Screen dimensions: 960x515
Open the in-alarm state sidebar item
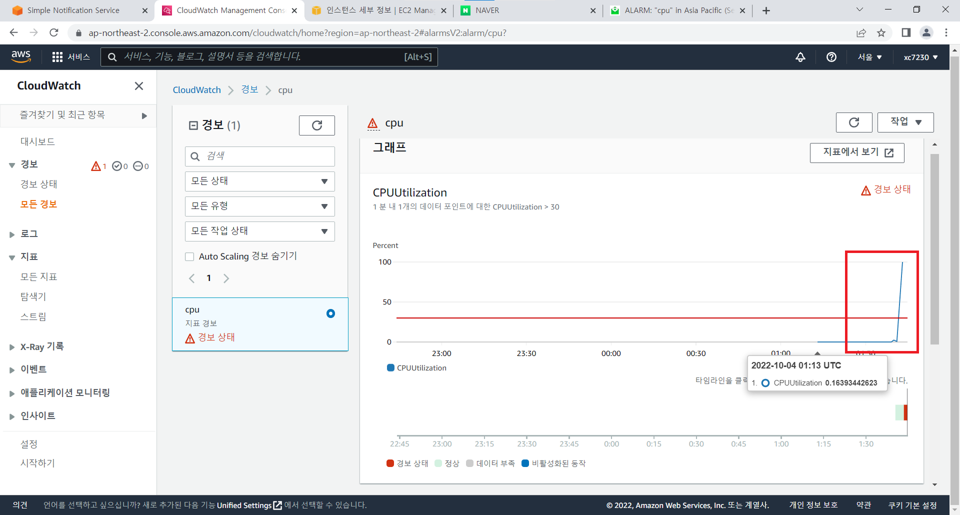click(x=39, y=184)
